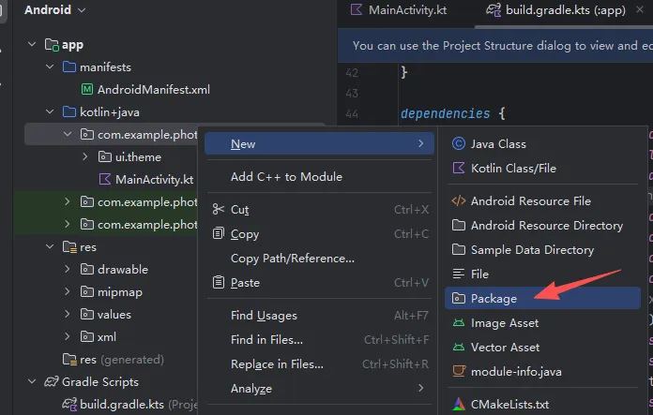The width and height of the screenshot is (653, 415).
Task: Open build.gradle.kts in the project tree
Action: (122, 404)
